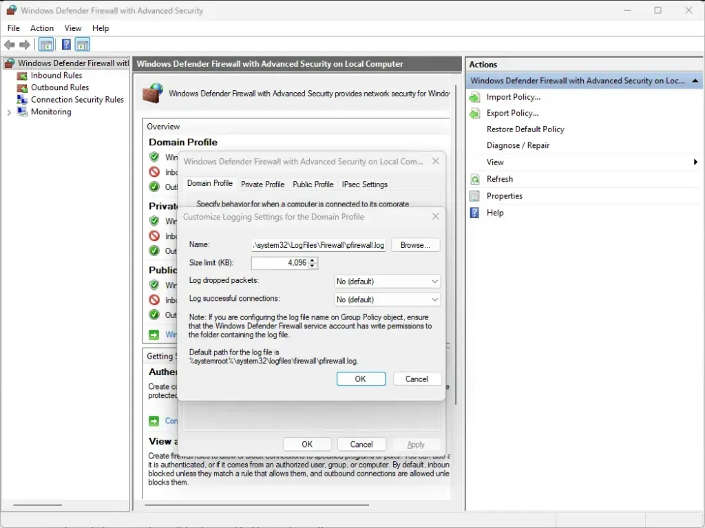Click Restore Default Policy action
The image size is (705, 528).
[525, 129]
